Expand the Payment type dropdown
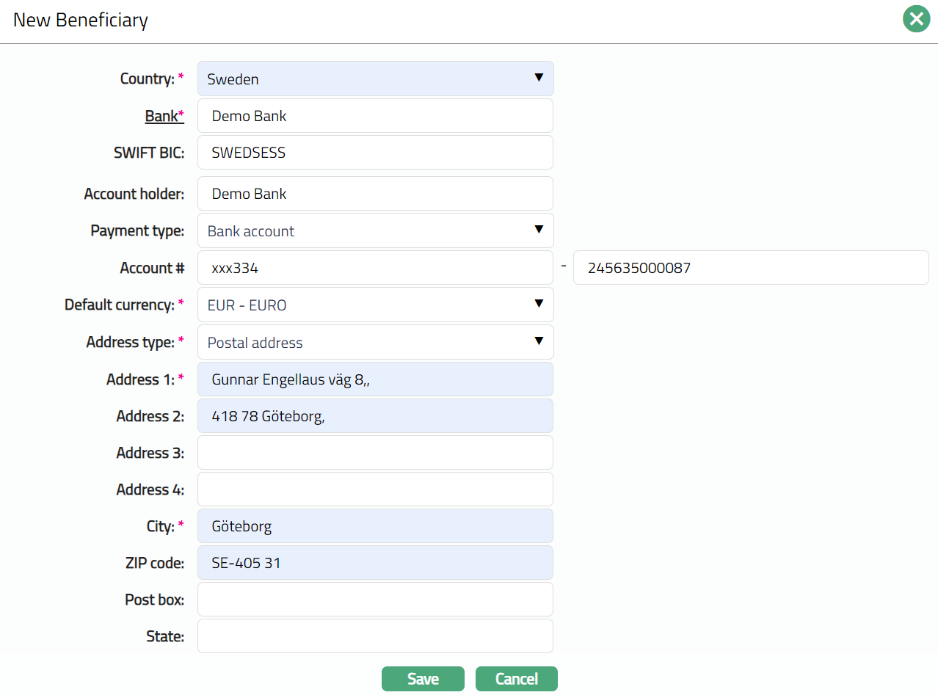938x695 pixels. coord(375,231)
